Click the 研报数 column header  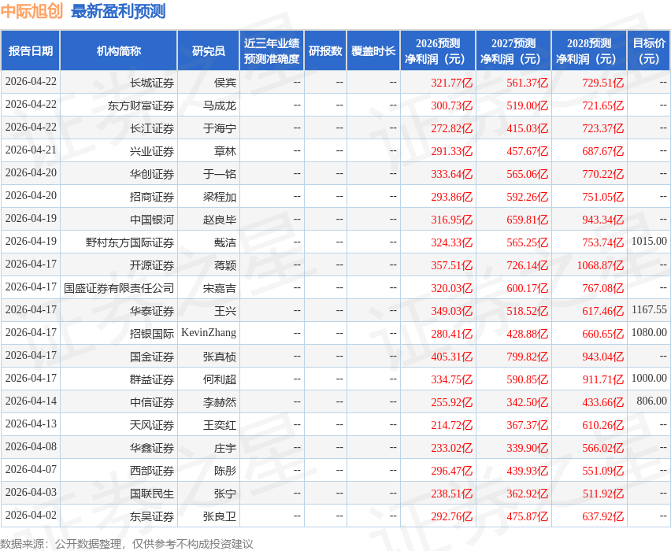tap(325, 50)
